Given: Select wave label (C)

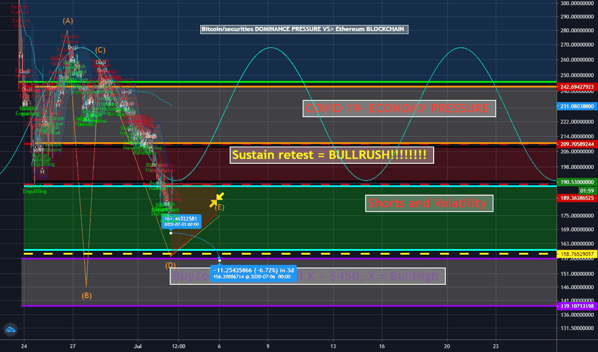Looking at the screenshot, I should click(100, 50).
